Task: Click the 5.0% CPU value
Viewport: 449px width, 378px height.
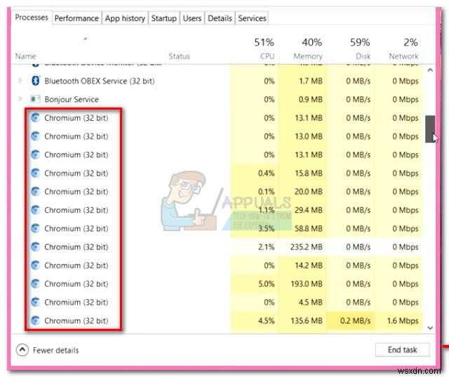Action: (267, 284)
